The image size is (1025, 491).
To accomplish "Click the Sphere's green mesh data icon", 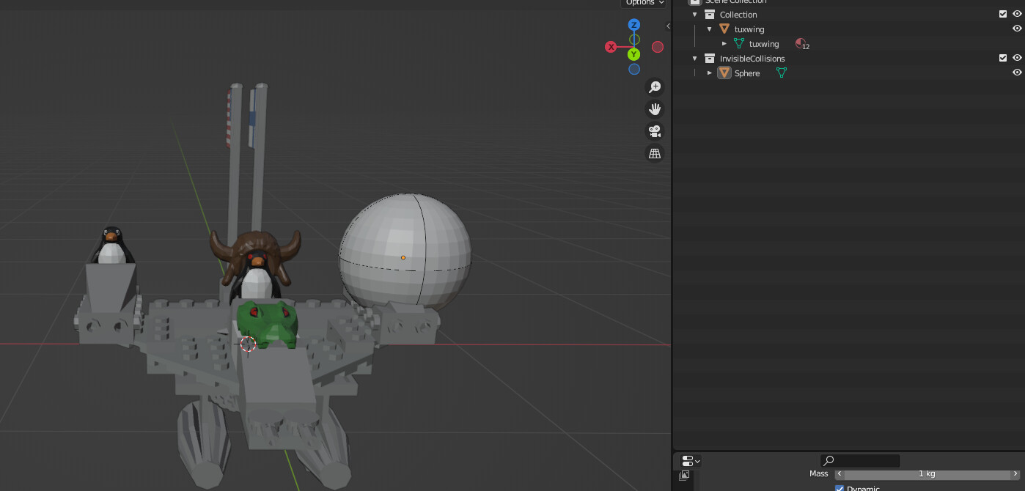I will click(x=782, y=73).
